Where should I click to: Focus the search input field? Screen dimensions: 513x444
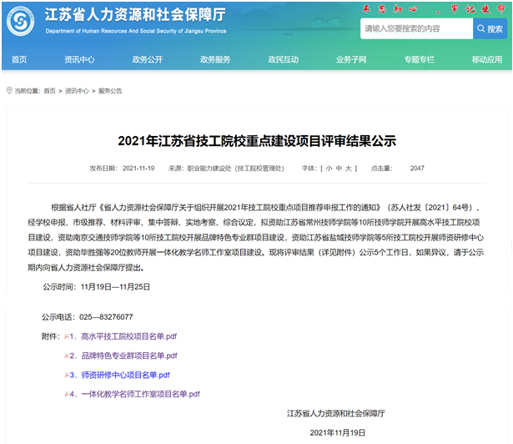[416, 29]
